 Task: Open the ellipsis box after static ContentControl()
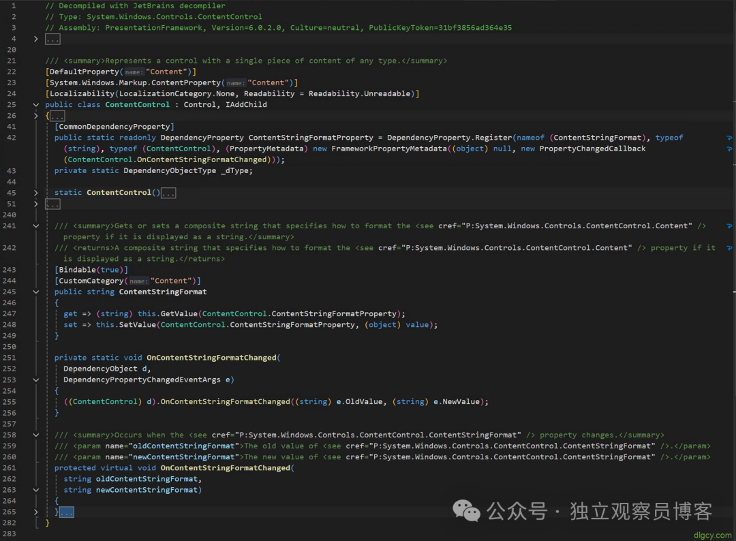coord(168,193)
